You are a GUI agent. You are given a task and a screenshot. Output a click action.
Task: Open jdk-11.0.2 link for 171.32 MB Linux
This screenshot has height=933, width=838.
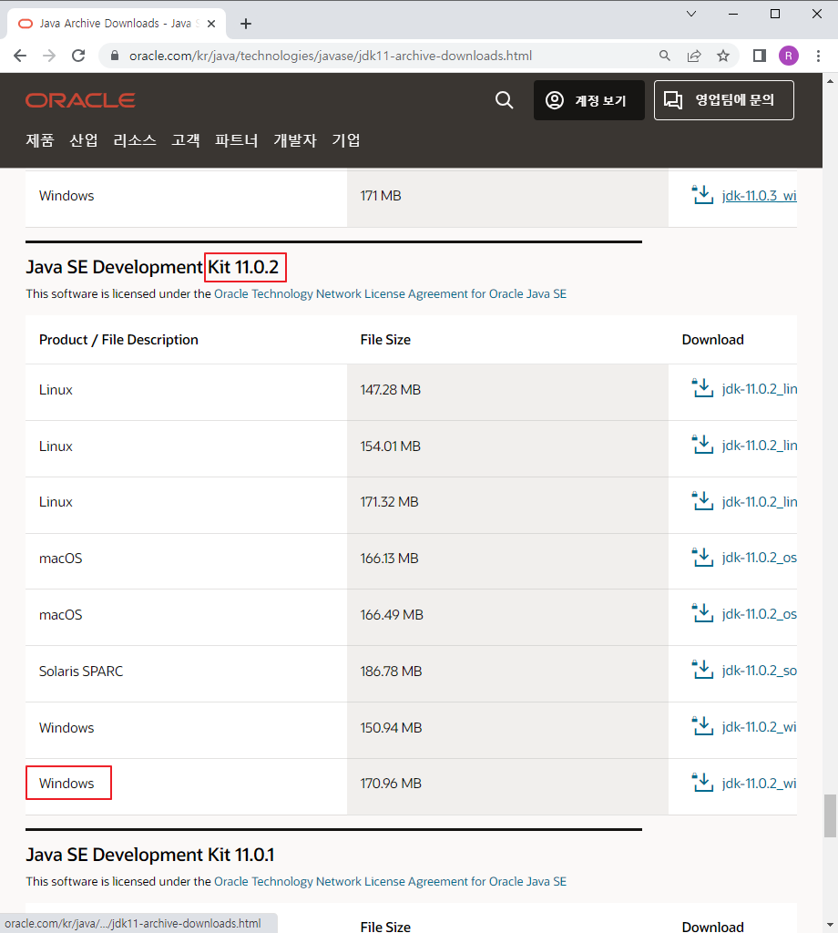coord(759,502)
